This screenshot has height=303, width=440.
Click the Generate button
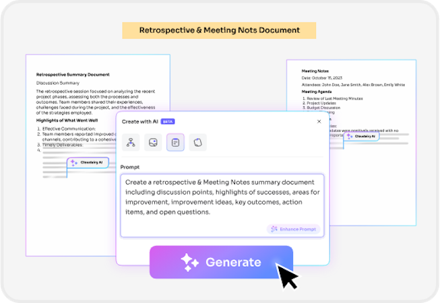click(x=221, y=262)
